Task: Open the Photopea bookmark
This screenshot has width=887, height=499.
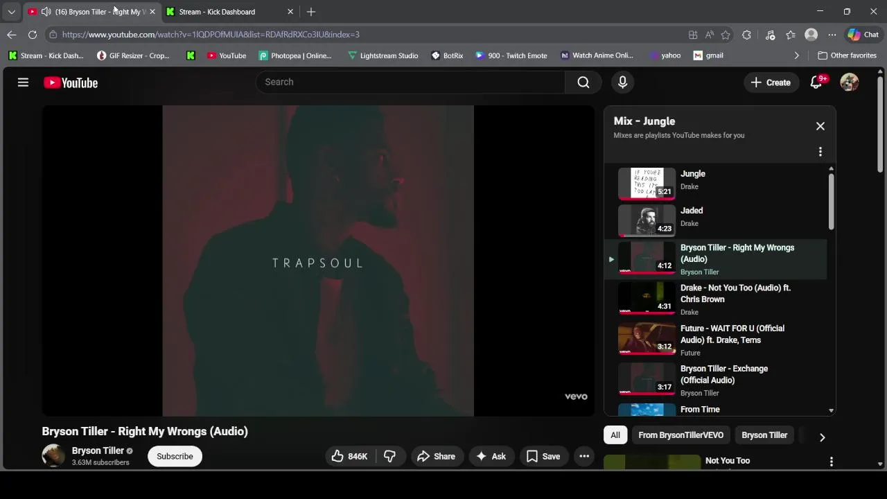Action: coord(295,55)
